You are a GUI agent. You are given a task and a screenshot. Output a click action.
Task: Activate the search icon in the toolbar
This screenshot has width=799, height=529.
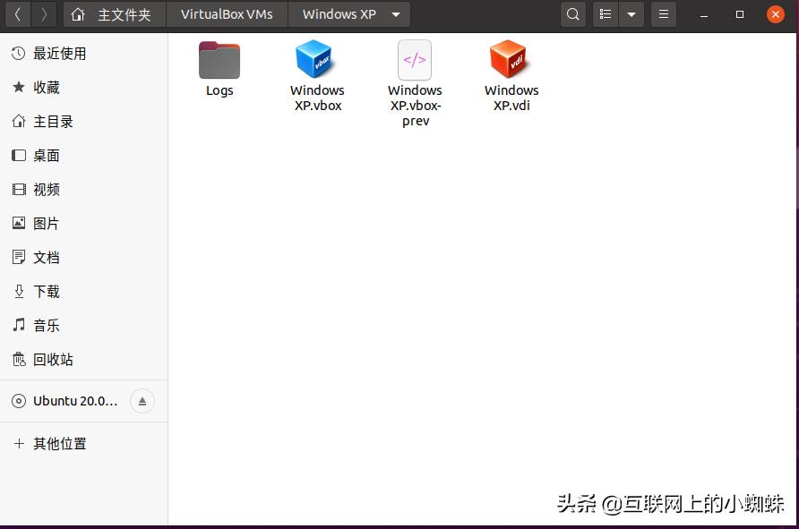pos(572,14)
